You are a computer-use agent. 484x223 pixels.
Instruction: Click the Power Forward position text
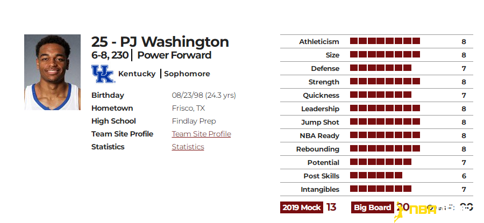click(174, 55)
